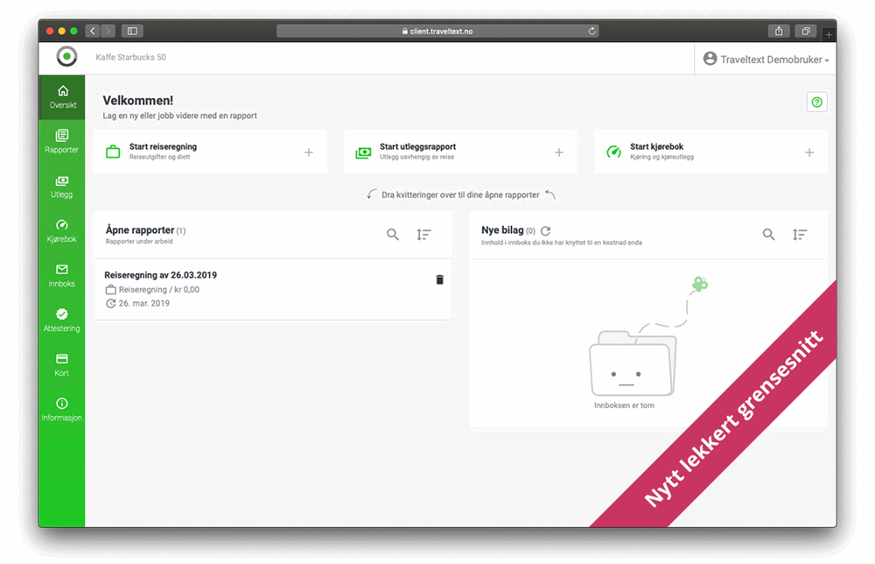Image resolution: width=875 pixels, height=564 pixels.
Task: Open the Kort sidebar item
Action: (x=62, y=364)
